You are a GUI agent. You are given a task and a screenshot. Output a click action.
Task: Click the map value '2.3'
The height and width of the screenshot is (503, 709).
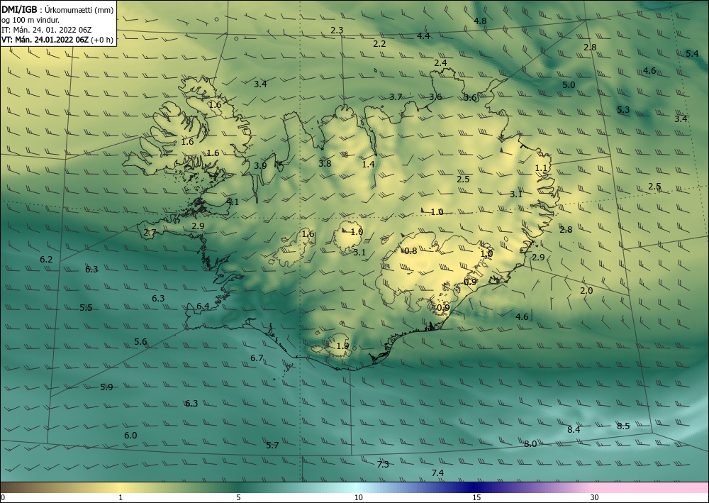[x=337, y=31]
